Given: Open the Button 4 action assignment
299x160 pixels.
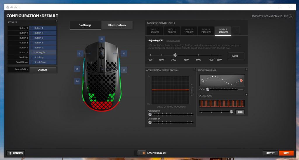Looking at the screenshot, I should point(43,43).
